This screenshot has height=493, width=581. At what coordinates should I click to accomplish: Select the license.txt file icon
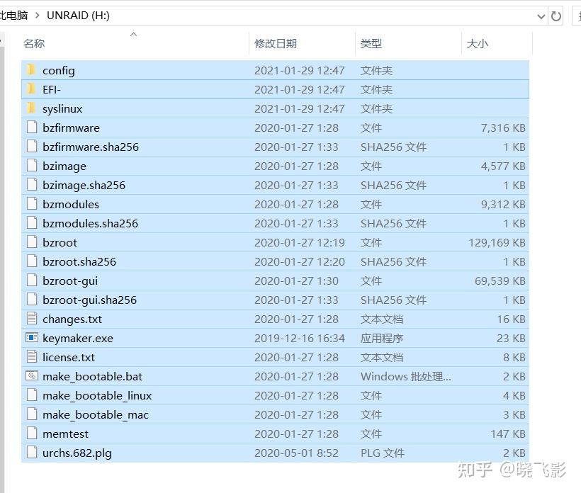[32, 357]
